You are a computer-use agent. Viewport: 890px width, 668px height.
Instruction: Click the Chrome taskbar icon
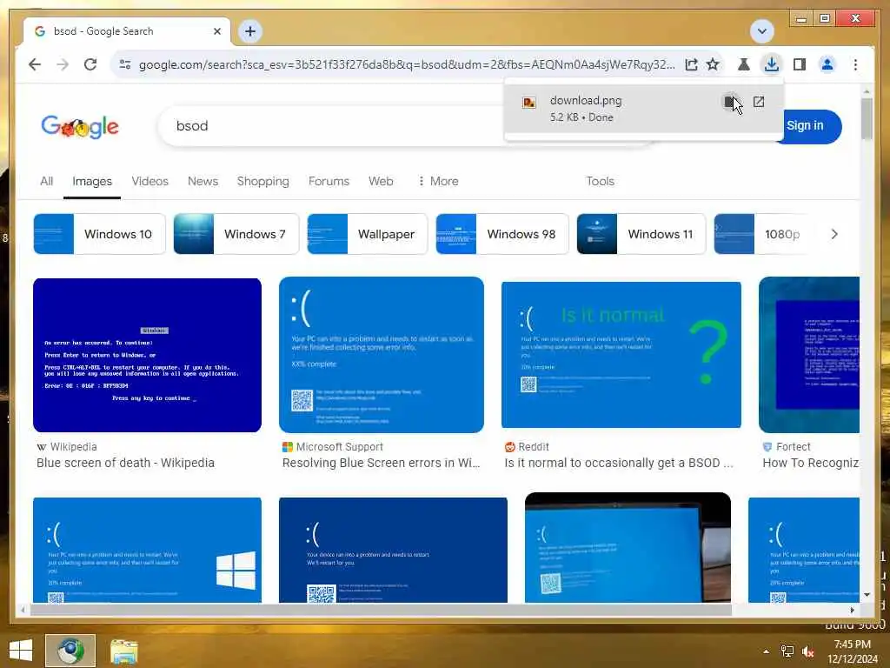(70, 651)
